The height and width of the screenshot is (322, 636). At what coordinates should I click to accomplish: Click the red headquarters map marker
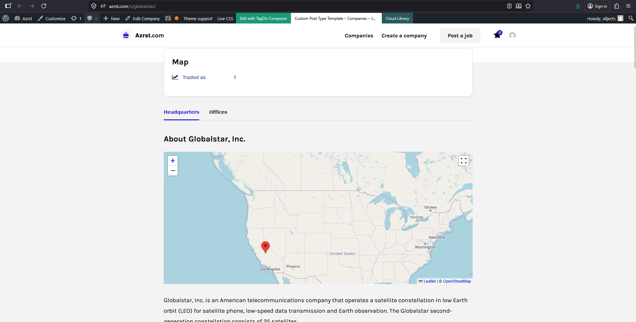point(265,247)
